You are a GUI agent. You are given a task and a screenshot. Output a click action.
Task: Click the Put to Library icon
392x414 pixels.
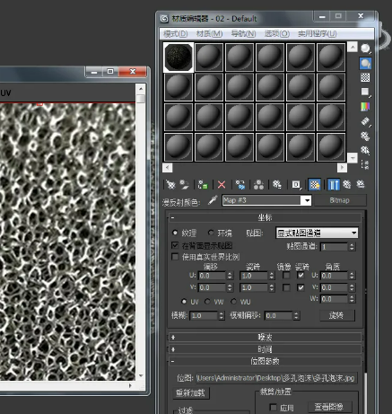pyautogui.click(x=277, y=185)
